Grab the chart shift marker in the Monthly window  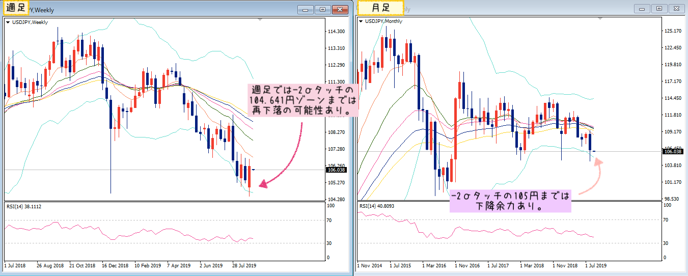tap(600, 19)
